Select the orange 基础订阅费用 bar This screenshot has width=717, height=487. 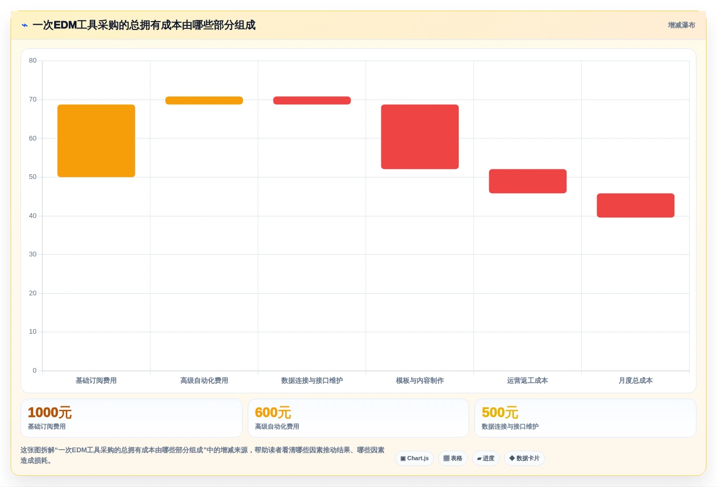[x=96, y=141]
